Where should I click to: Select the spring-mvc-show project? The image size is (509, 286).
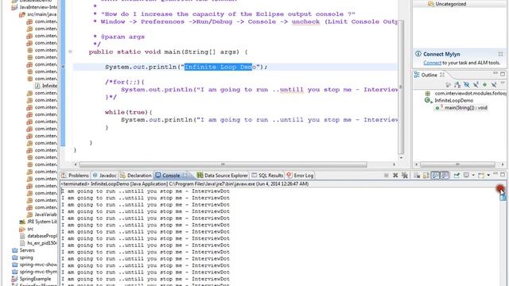click(x=34, y=265)
